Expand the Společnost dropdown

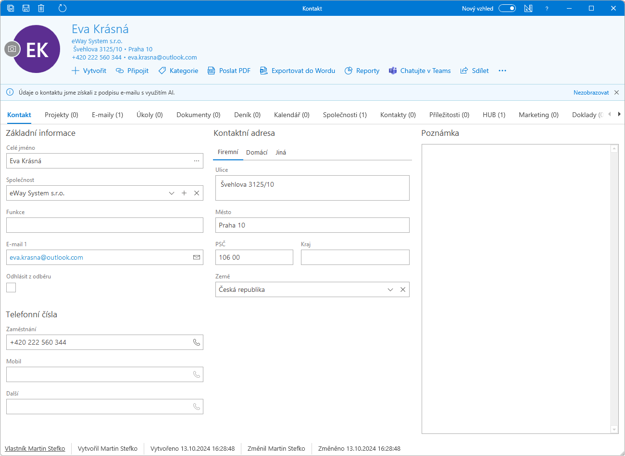(x=172, y=193)
